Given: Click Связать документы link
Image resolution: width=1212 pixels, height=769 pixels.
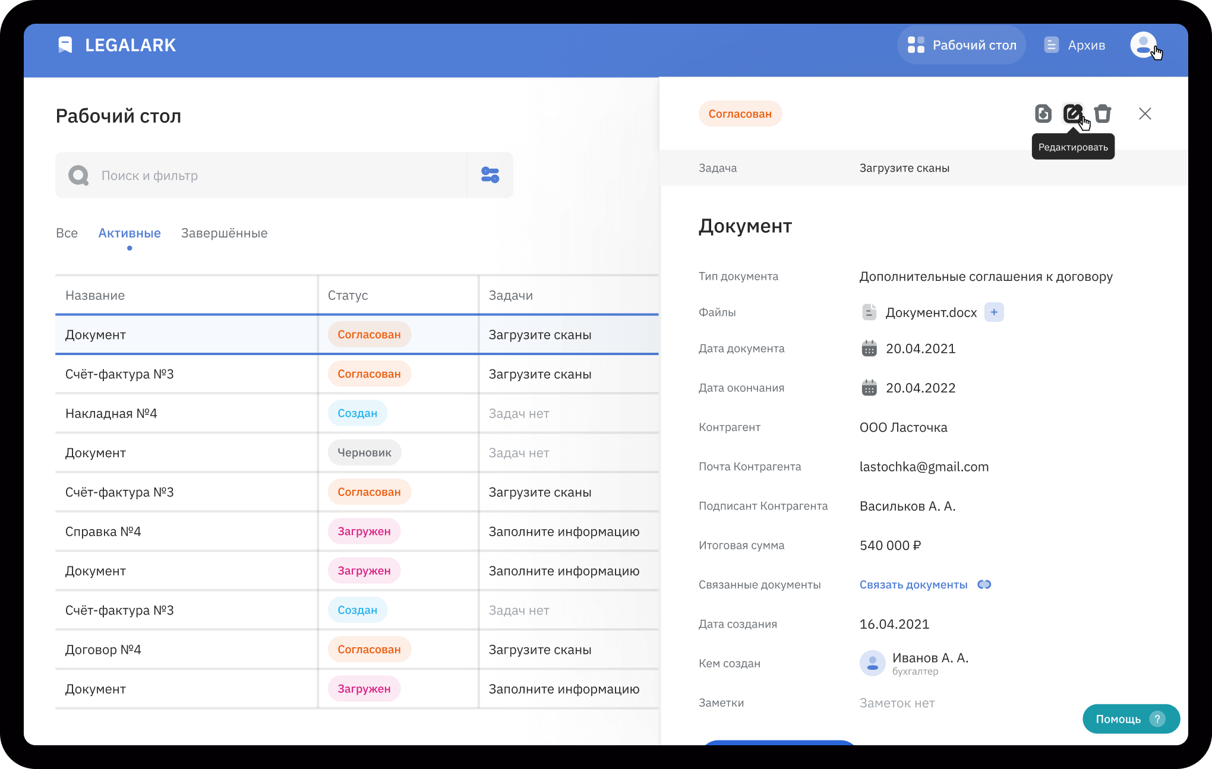Looking at the screenshot, I should 913,585.
